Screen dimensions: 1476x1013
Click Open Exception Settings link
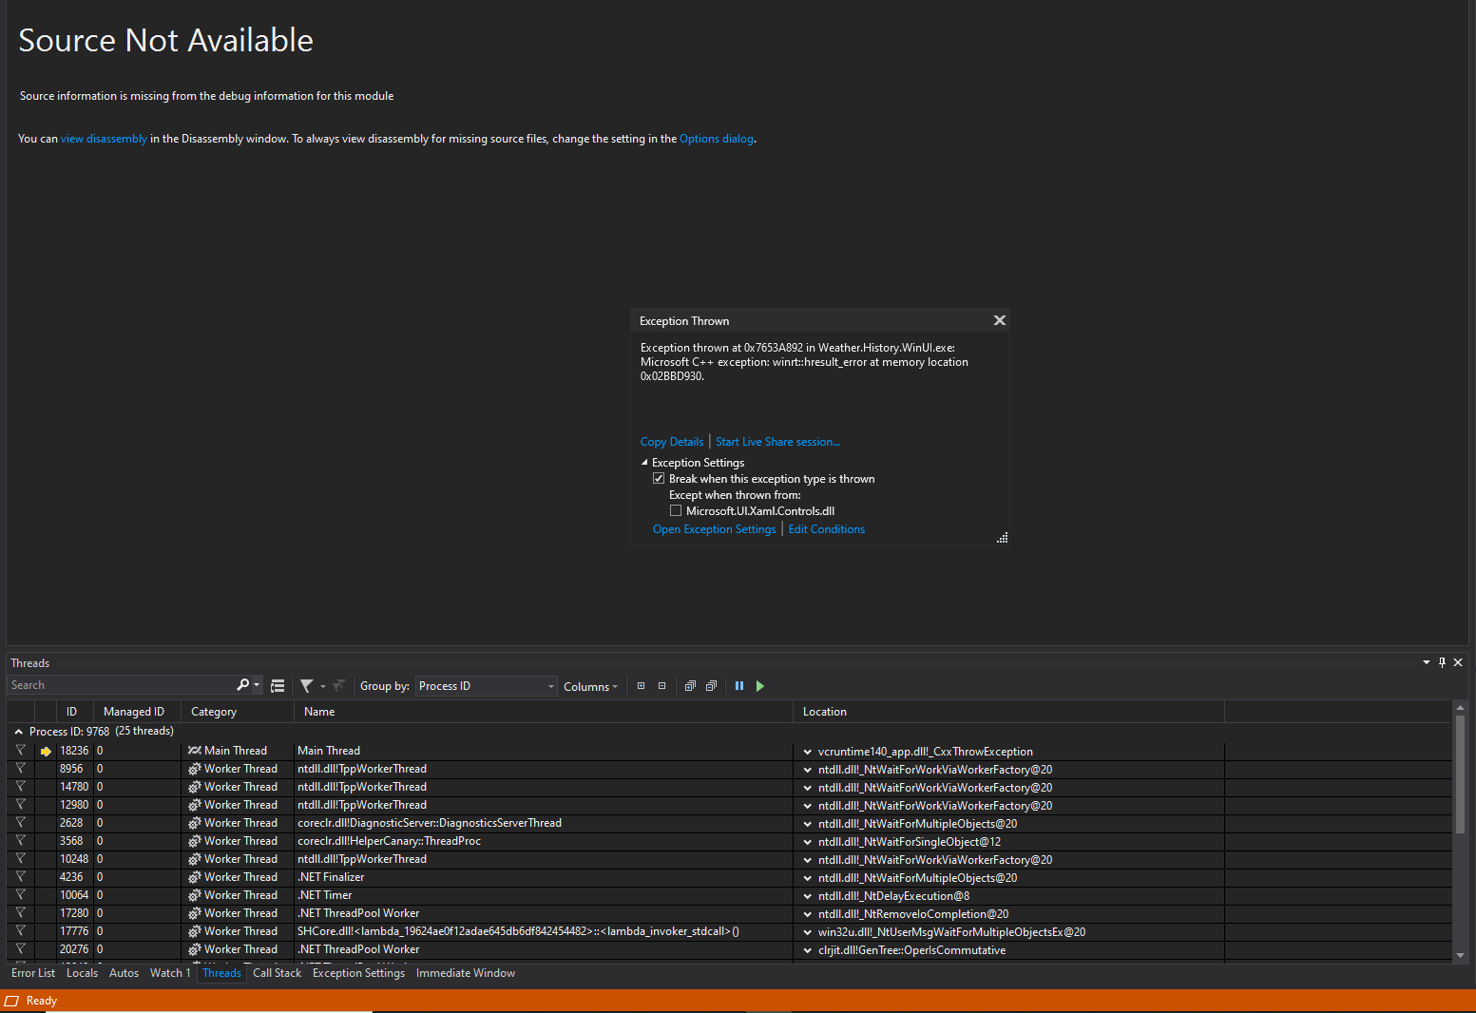[x=715, y=529]
